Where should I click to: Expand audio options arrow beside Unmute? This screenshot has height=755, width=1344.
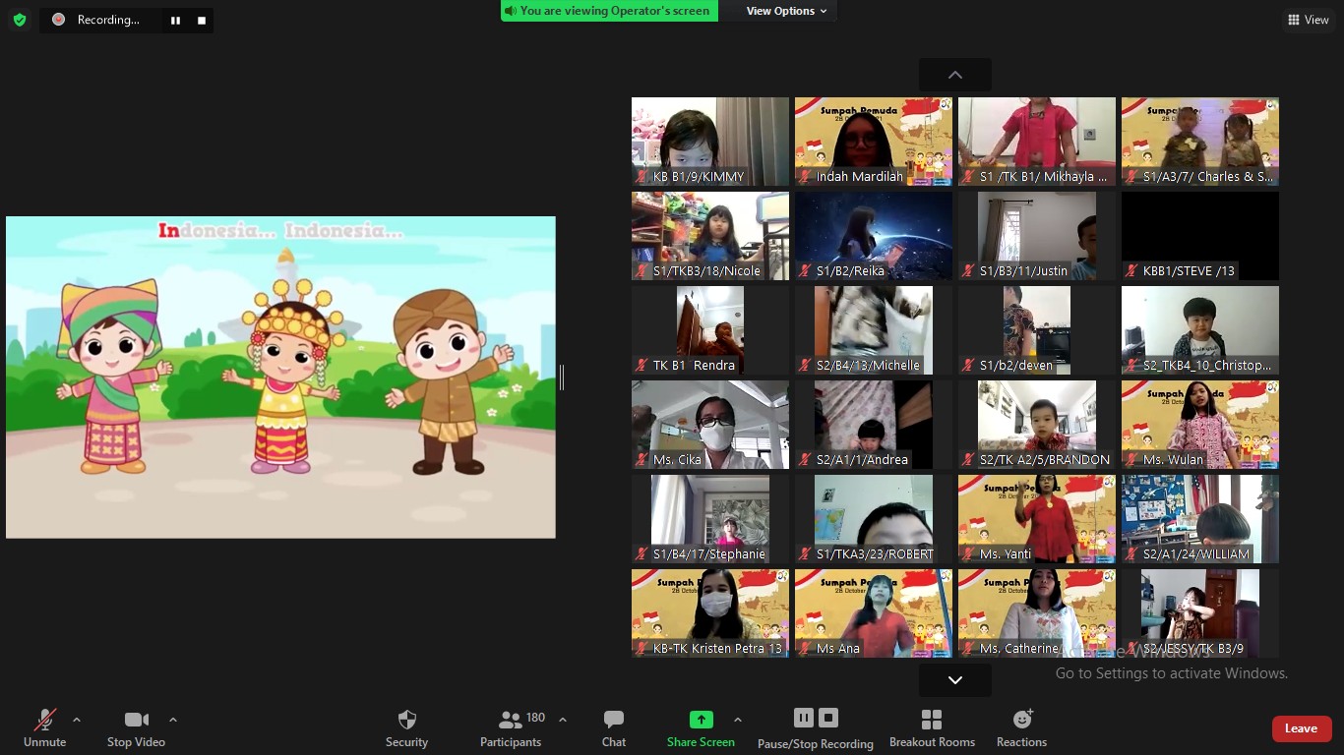(77, 720)
